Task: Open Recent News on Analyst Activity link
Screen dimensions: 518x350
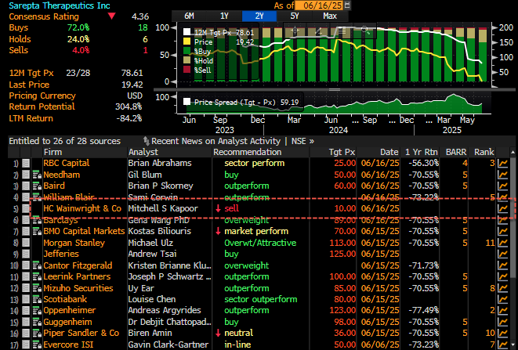Action: (216, 141)
